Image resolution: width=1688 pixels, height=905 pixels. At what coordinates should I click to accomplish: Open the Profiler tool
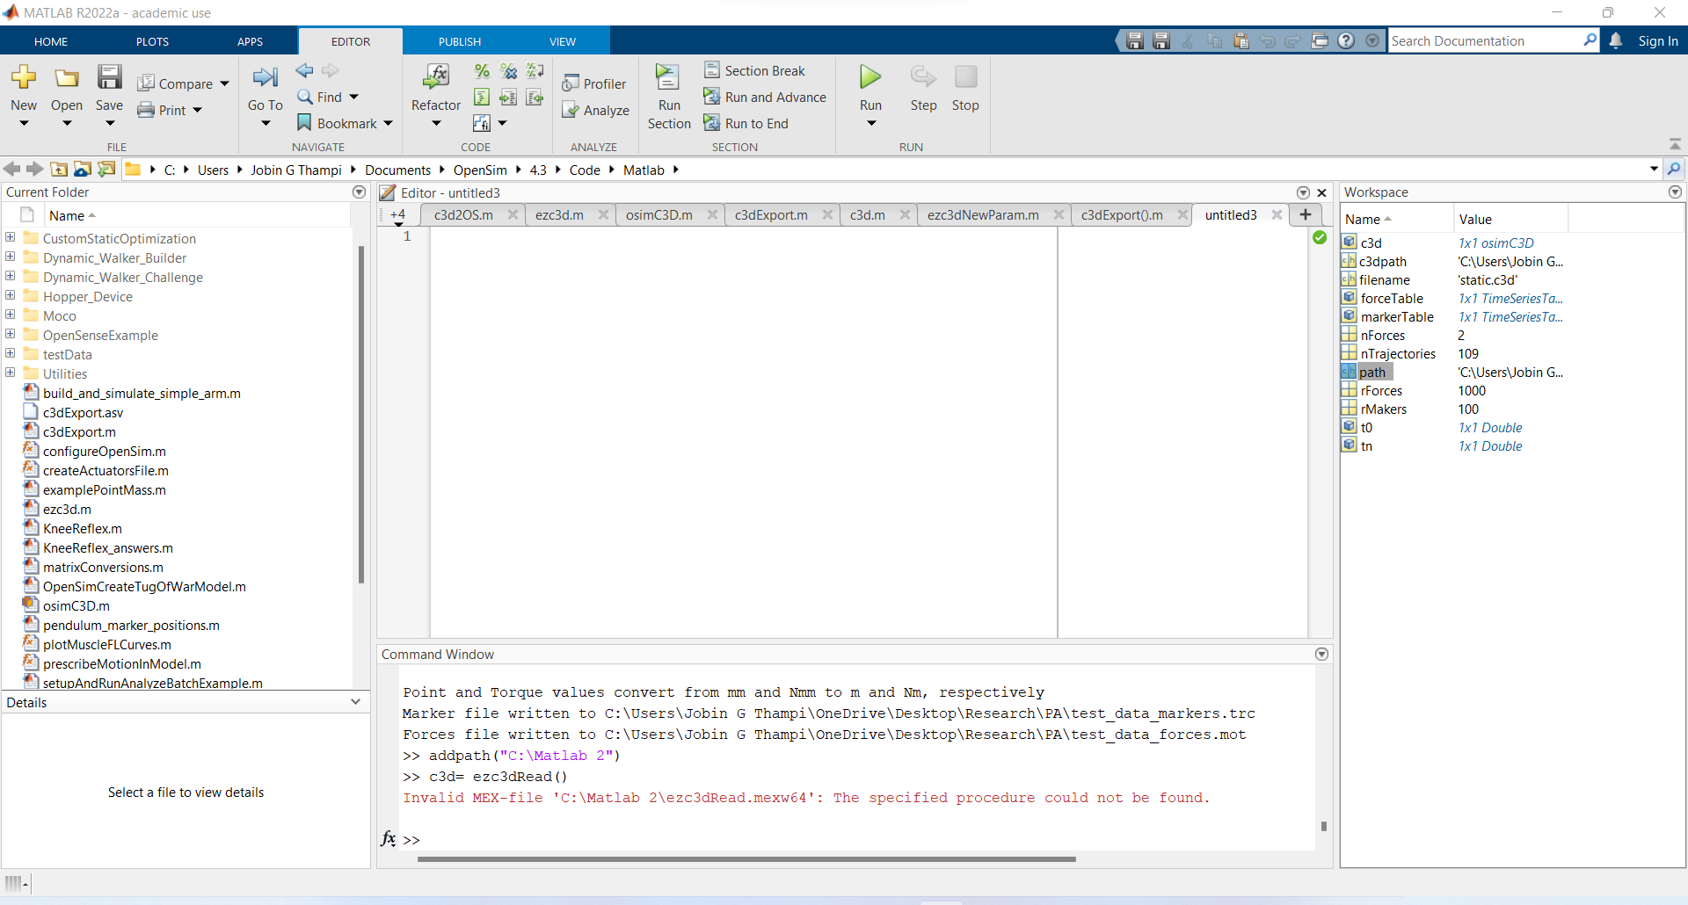click(595, 83)
